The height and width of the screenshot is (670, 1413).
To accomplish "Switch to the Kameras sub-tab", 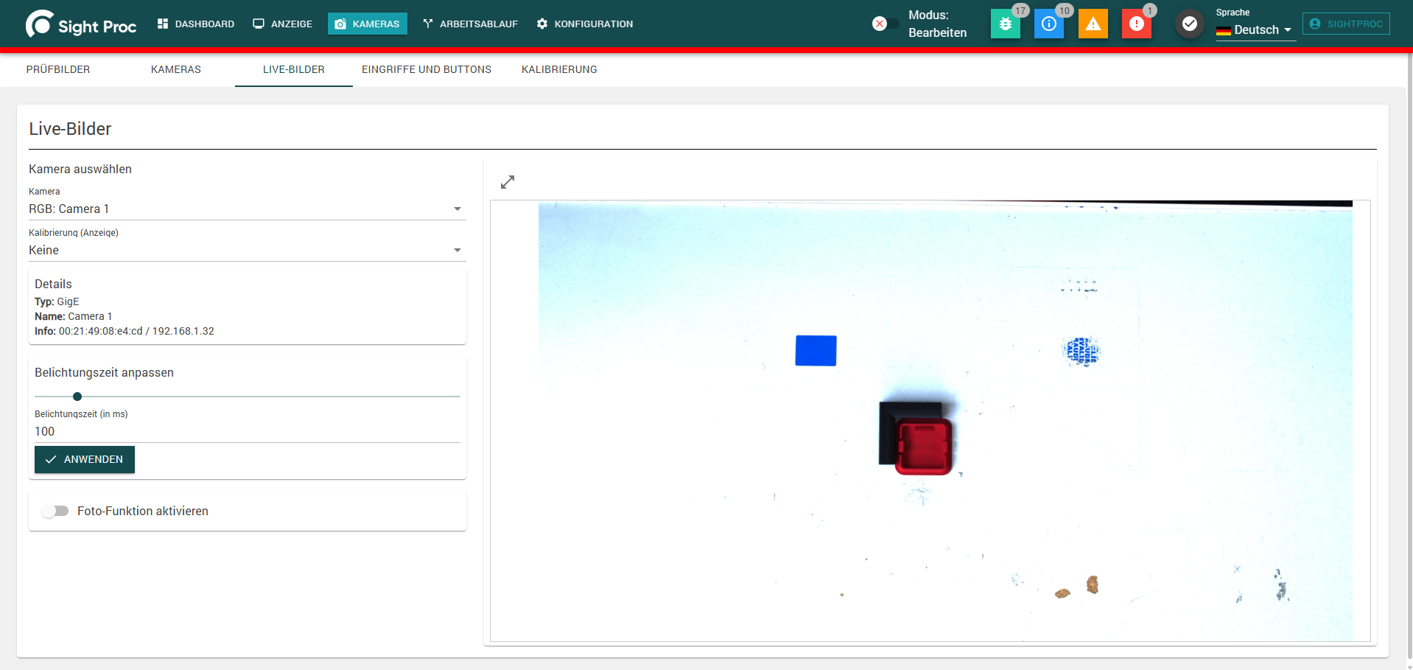I will click(176, 69).
